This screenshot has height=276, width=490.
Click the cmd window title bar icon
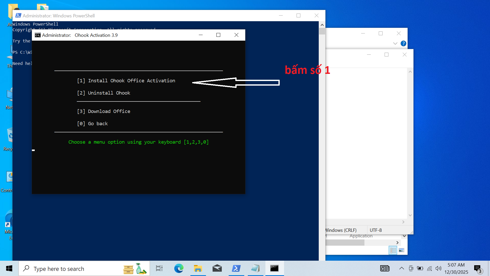(38, 35)
